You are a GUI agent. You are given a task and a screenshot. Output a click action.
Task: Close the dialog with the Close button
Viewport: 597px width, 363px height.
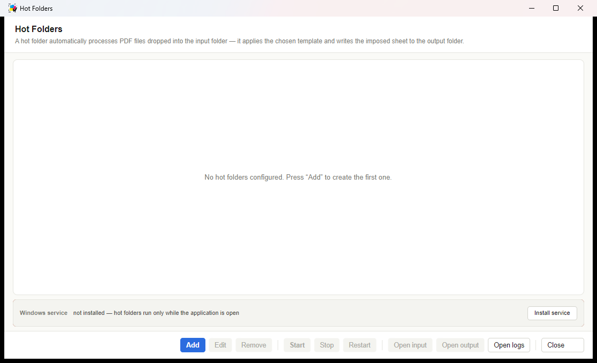point(562,345)
